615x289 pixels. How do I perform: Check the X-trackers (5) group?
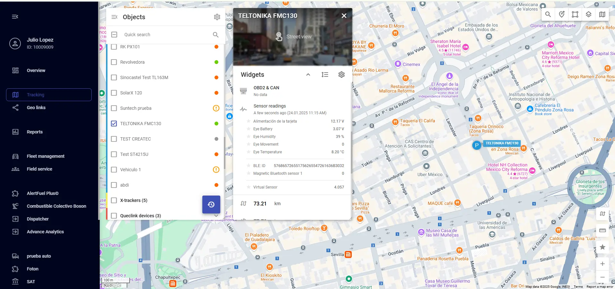[114, 200]
